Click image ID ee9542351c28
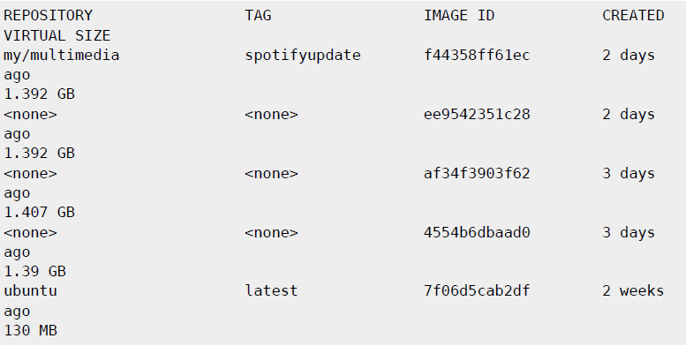This screenshot has width=686, height=346. (x=477, y=115)
